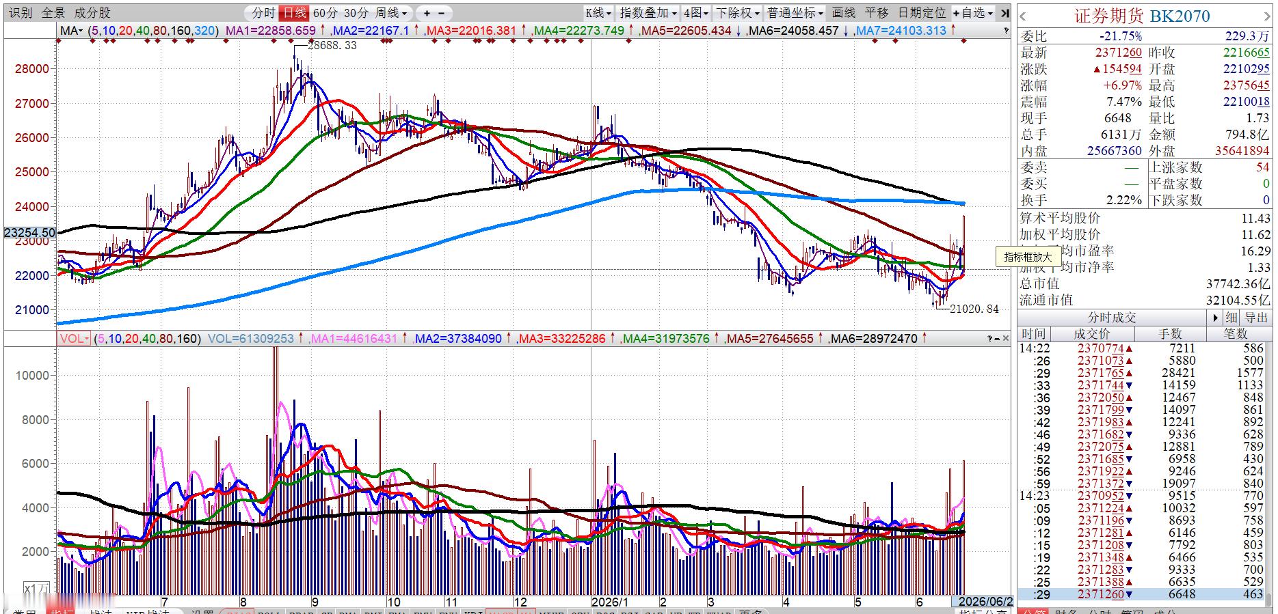Close the VOL indicator panel
This screenshot has height=614, width=1278.
tap(1007, 339)
